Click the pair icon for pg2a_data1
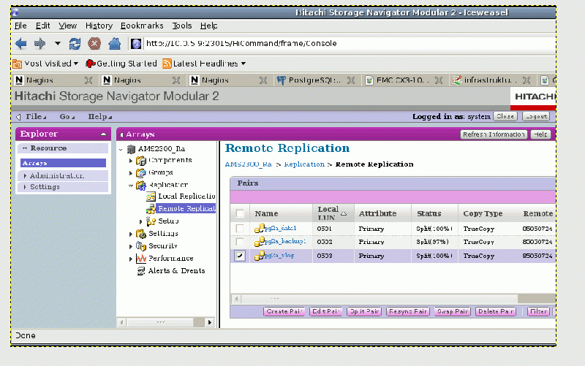585x366 pixels. point(260,229)
